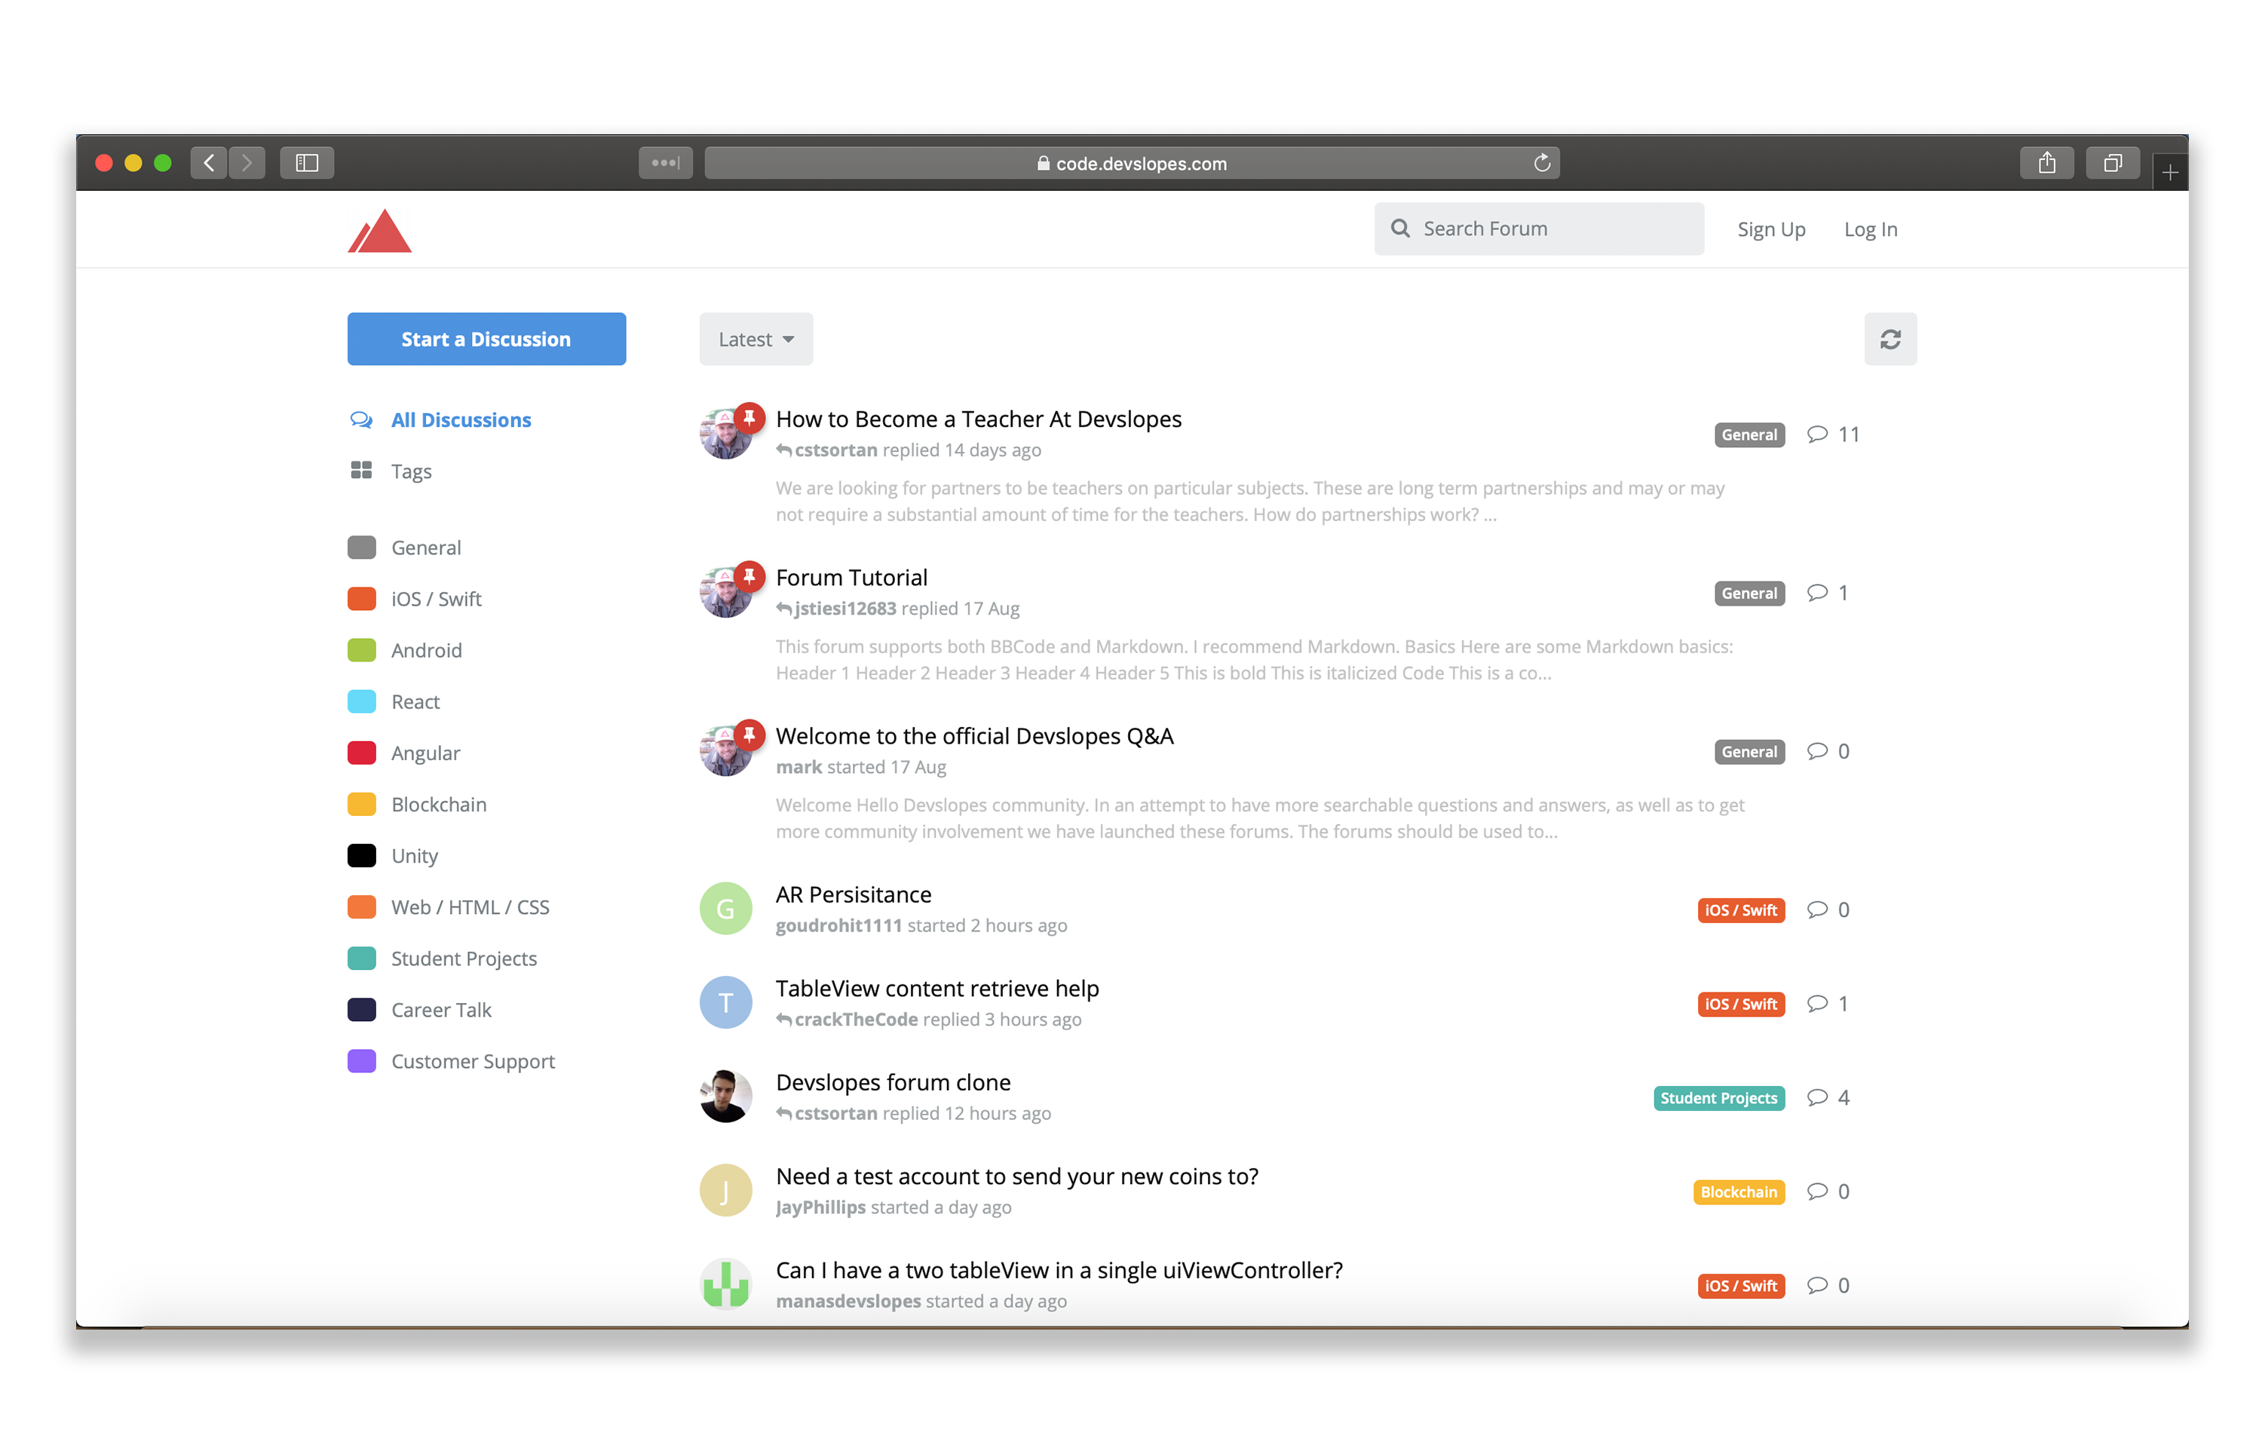This screenshot has height=1448, width=2262.
Task: Open the Latest sort dropdown
Action: 756,339
